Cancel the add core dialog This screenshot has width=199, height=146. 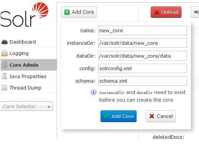161,116
